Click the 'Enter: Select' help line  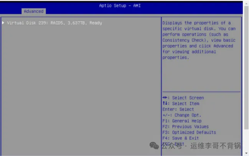[x=178, y=109]
